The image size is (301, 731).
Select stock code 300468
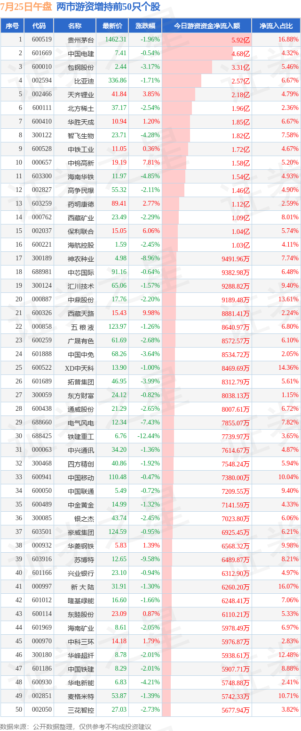(42, 464)
